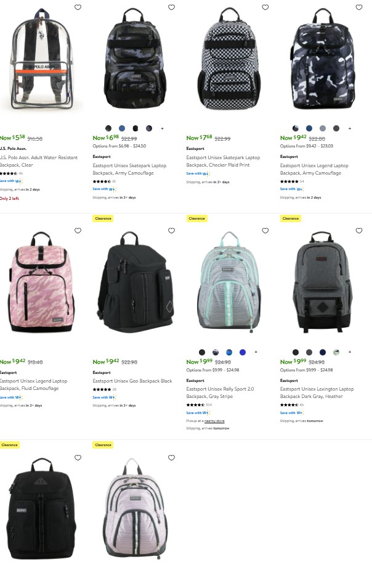The width and height of the screenshot is (372, 564).
Task: Open Eastsport Skatepark Checker Plaid Print product link
Action: tap(223, 161)
